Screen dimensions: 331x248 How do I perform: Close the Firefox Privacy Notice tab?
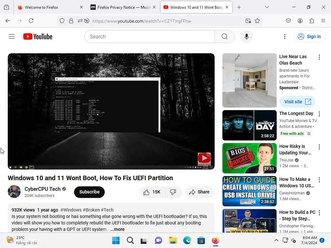click(154, 7)
